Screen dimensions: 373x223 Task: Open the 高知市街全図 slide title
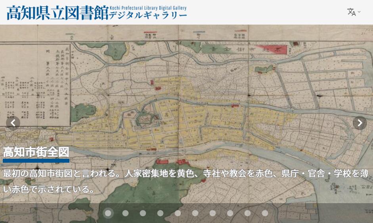tap(36, 152)
